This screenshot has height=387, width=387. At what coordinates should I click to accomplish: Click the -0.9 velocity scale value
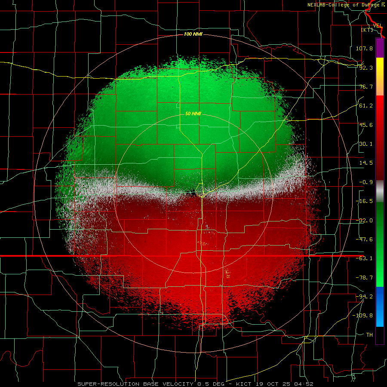(366, 182)
